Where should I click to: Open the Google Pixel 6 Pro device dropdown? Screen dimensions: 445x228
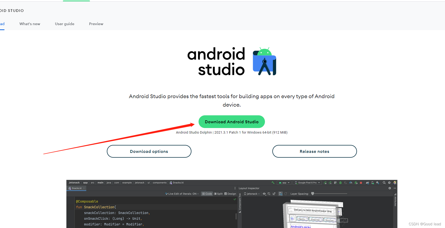(307, 183)
